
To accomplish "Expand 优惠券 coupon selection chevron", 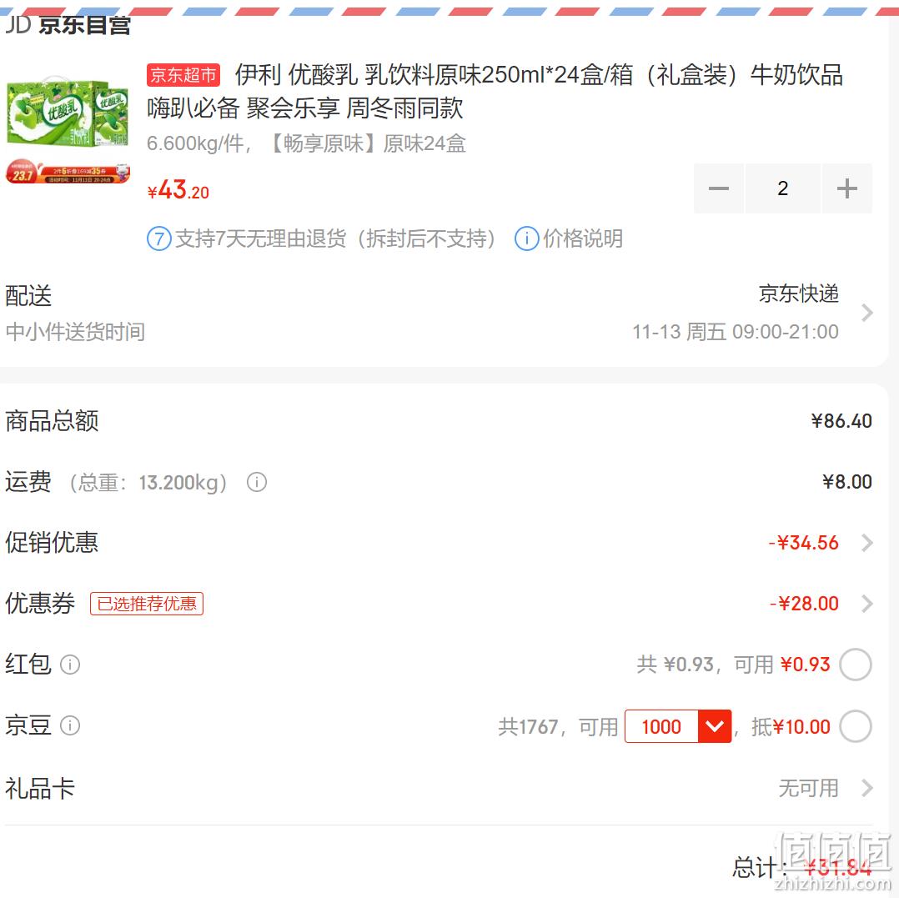I will click(867, 604).
